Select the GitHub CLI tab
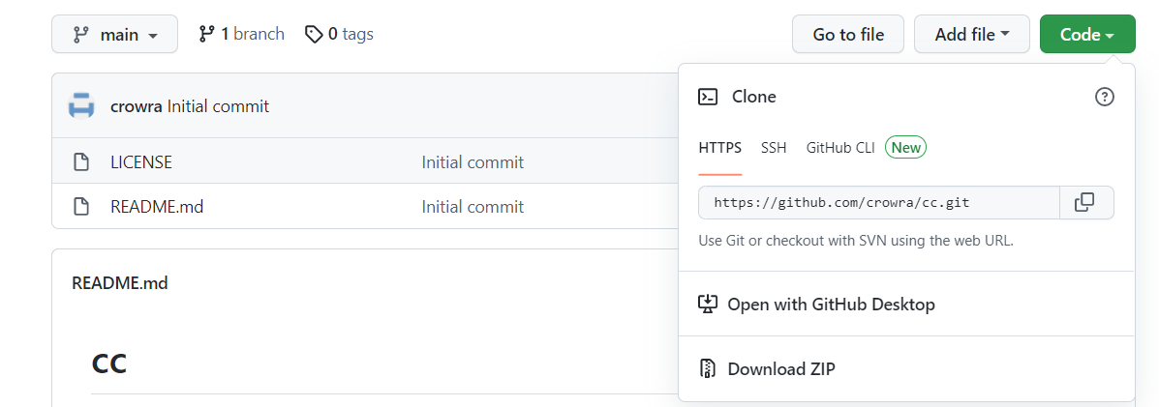Viewport: 1159px width, 407px height. 840,148
